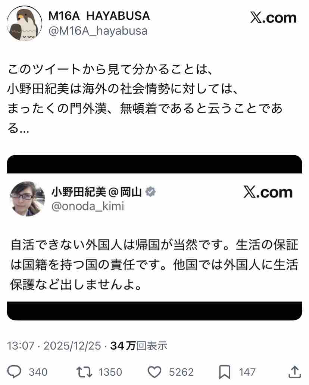
Task: Open @onoda_kimi handle link
Action: tap(88, 206)
